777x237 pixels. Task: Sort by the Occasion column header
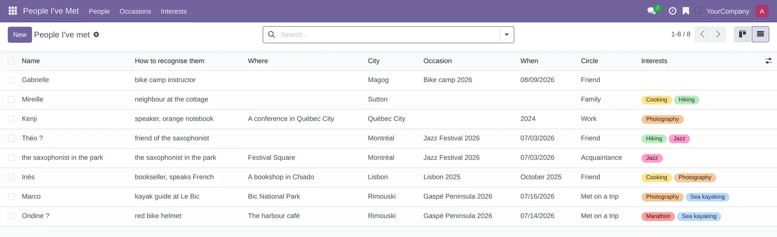click(437, 61)
